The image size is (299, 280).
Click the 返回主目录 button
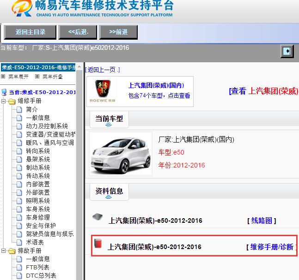[x=30, y=32]
